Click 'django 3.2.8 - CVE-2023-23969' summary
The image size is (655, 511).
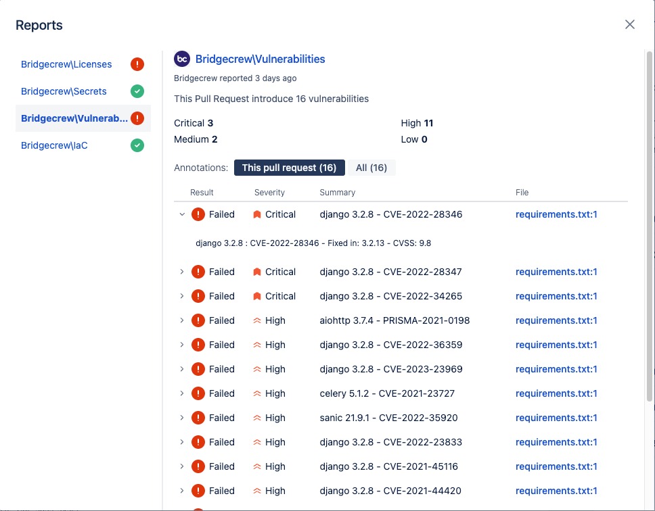[x=391, y=369]
